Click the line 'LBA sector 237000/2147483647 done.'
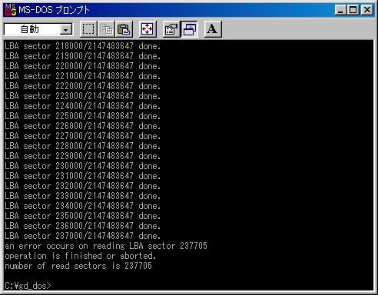This screenshot has height=295, width=378. 82,236
